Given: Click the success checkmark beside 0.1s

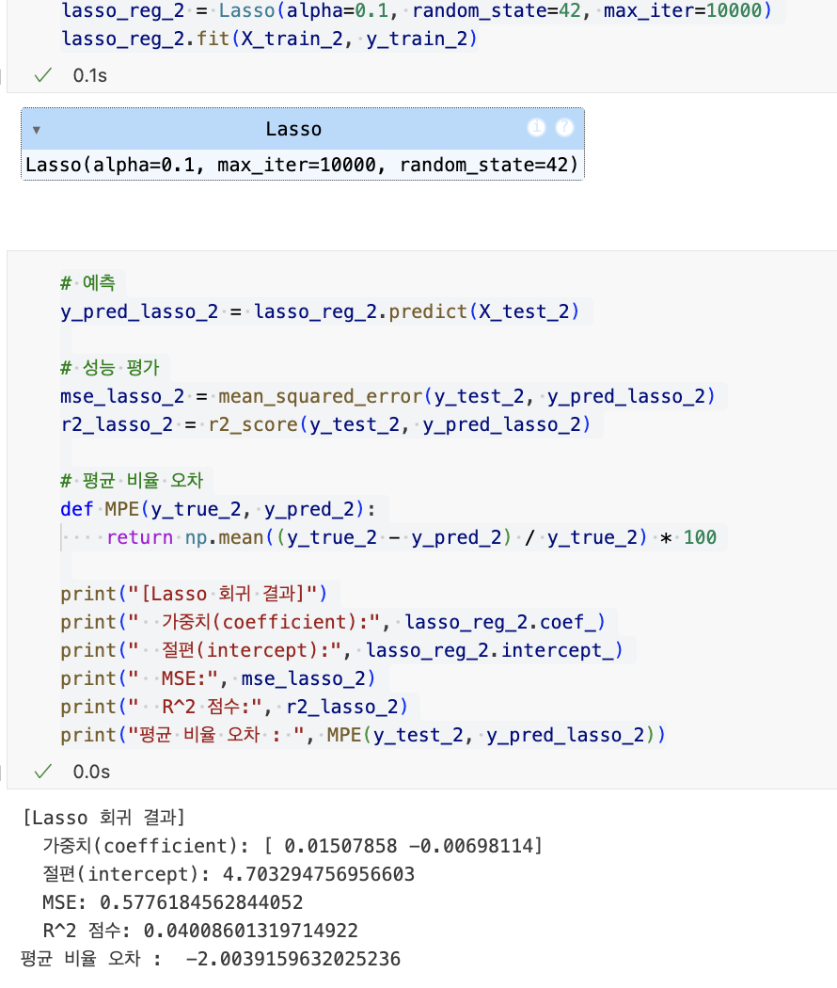Looking at the screenshot, I should (43, 75).
